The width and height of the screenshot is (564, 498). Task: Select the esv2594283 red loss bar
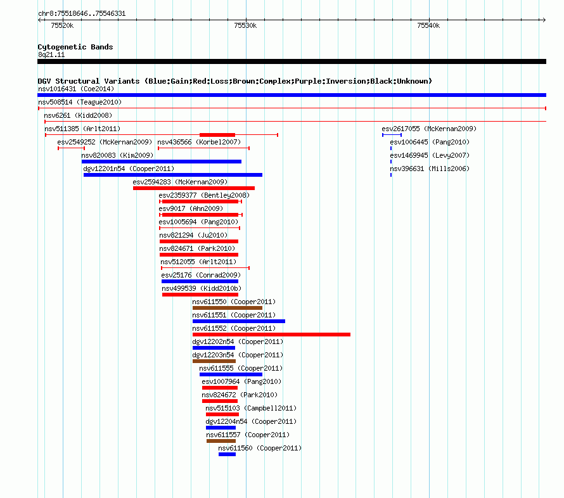194,188
